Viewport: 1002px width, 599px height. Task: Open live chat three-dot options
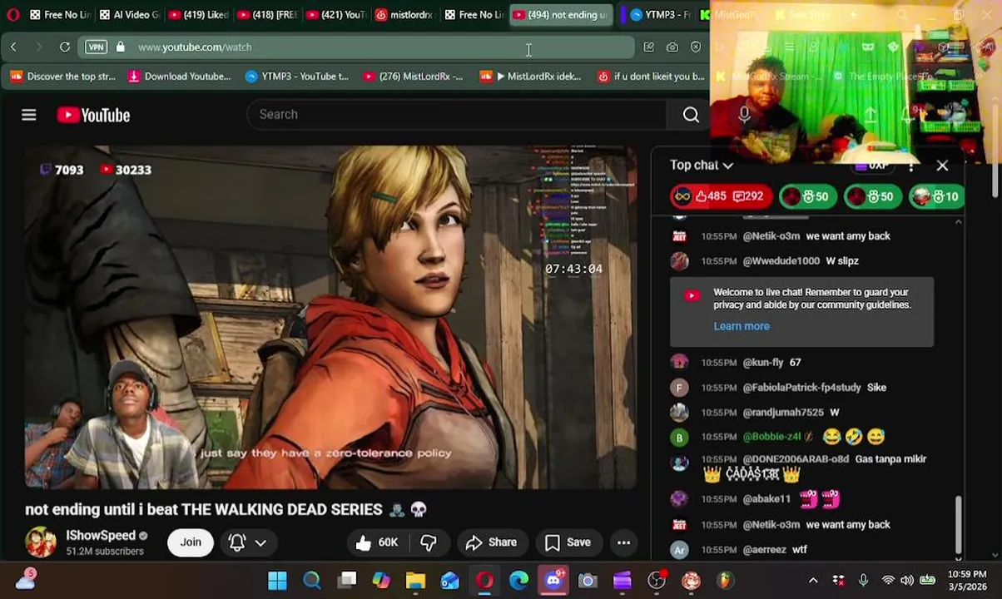tap(911, 166)
